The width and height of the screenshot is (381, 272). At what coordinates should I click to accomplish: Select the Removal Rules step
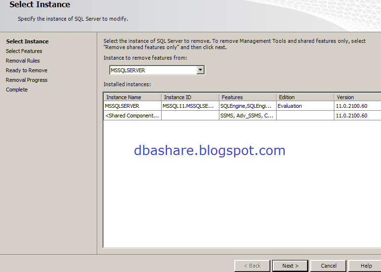click(x=23, y=61)
